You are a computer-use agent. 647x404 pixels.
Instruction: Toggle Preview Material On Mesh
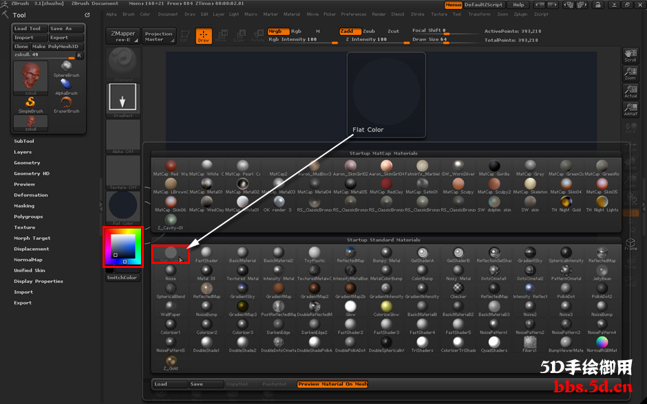[x=332, y=384]
